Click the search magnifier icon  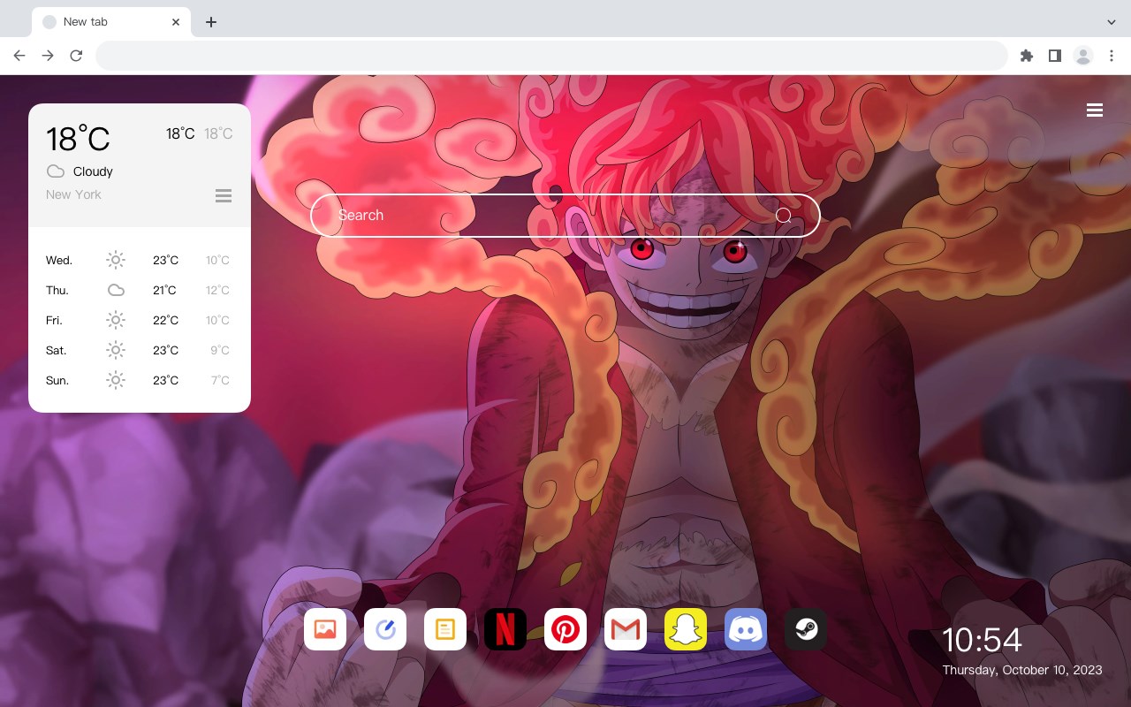[783, 216]
